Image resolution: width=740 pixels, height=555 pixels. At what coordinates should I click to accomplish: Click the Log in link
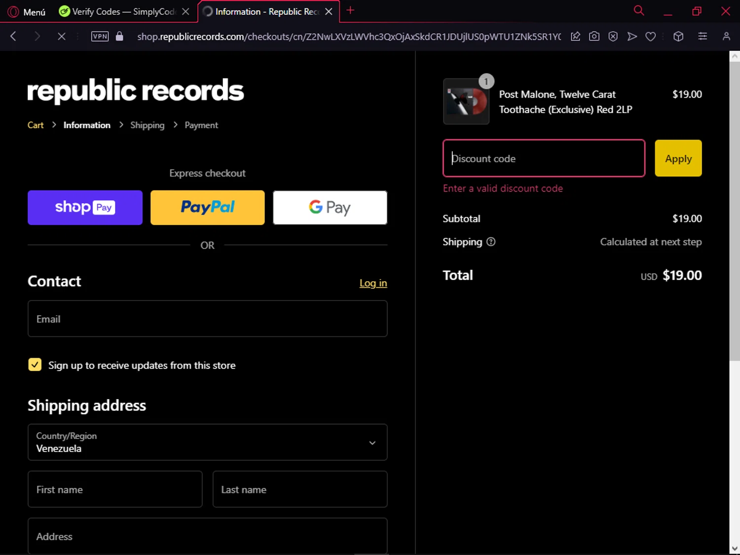[373, 283]
